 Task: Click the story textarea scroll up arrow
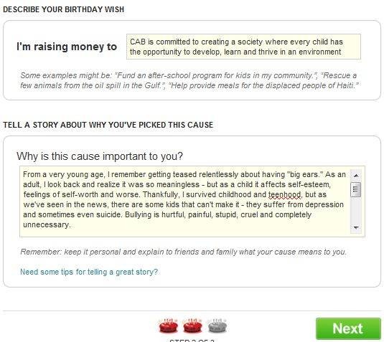coord(356,176)
